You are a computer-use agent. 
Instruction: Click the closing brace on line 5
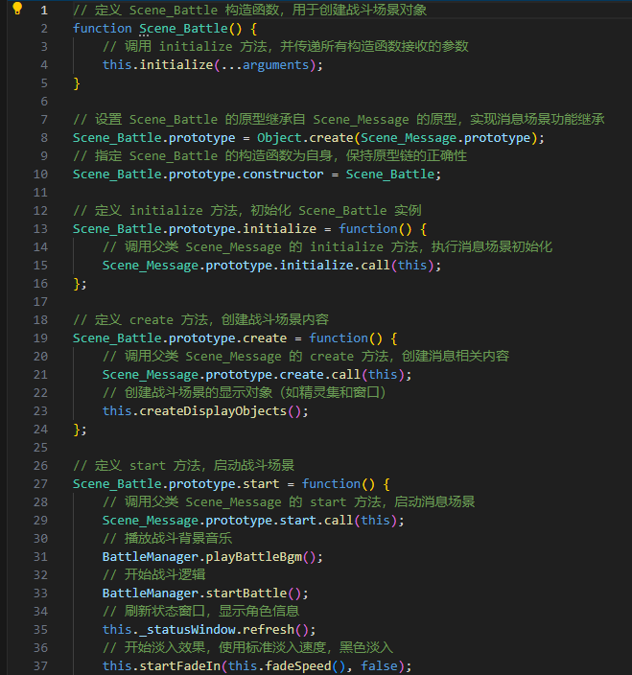click(x=77, y=83)
